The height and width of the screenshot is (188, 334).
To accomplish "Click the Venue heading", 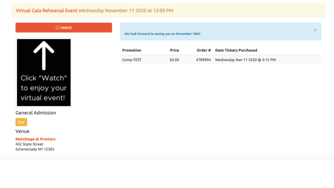I will click(23, 131).
